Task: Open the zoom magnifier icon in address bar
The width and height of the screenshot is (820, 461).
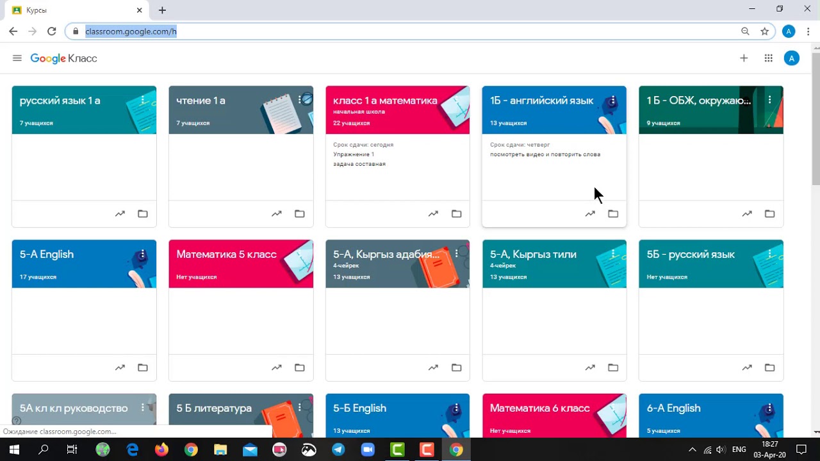Action: [745, 31]
